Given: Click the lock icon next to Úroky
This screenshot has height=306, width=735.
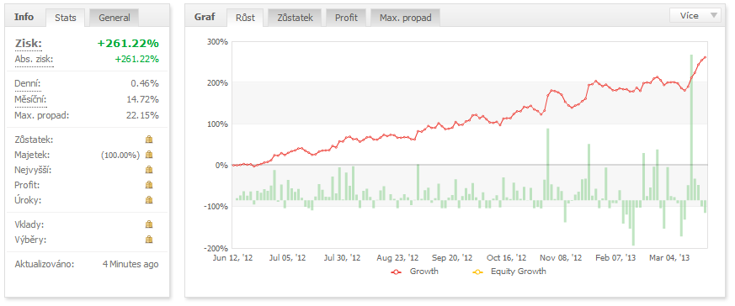Looking at the screenshot, I should pos(149,200).
